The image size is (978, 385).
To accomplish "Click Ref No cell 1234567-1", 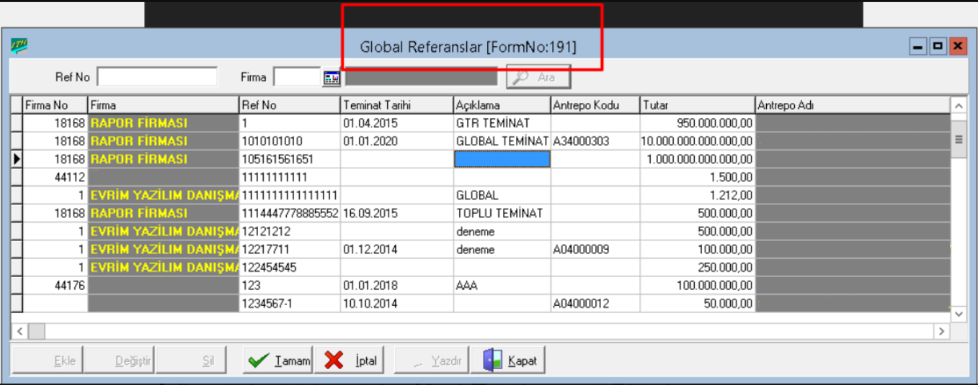I will point(290,303).
